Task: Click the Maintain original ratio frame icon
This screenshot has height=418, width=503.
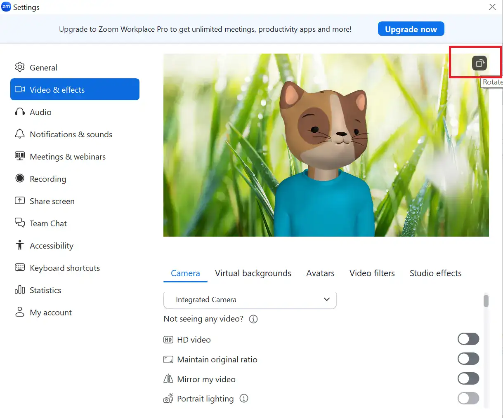Action: click(x=168, y=359)
